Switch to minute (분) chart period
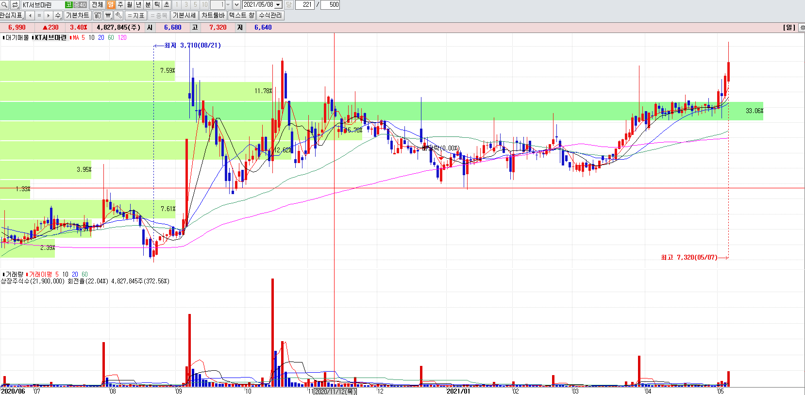Screen dimensions: 805x395 pyautogui.click(x=148, y=5)
